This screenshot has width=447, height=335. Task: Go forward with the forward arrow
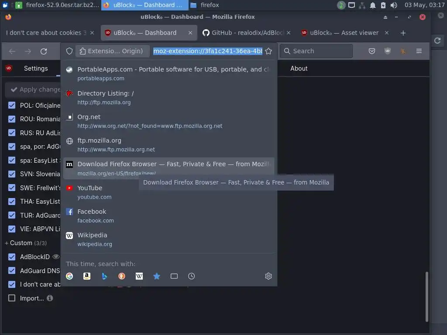28,51
